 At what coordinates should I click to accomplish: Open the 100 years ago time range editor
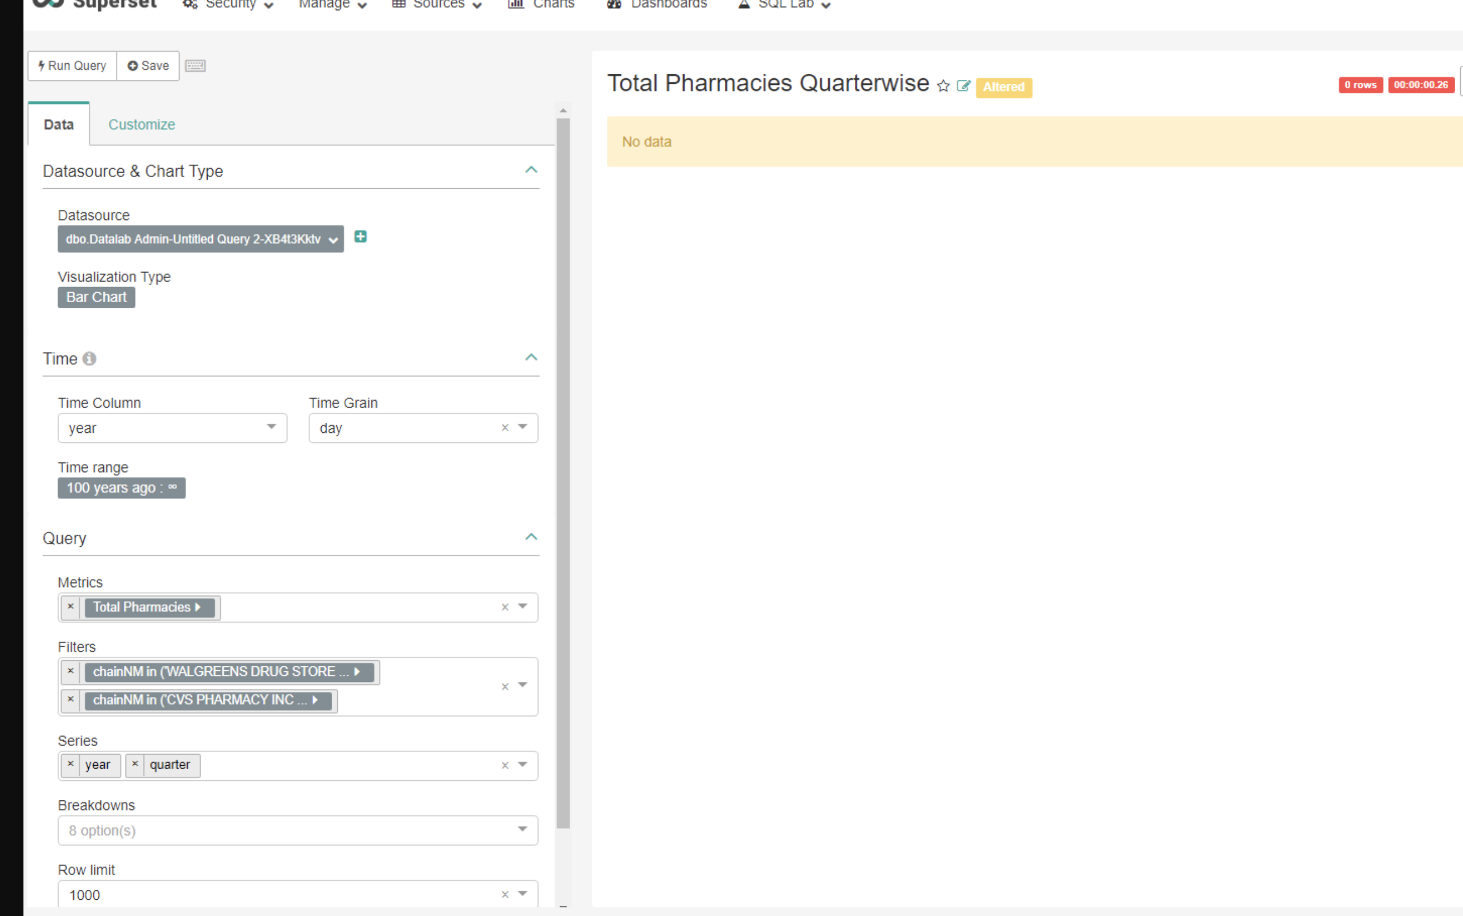(x=121, y=488)
